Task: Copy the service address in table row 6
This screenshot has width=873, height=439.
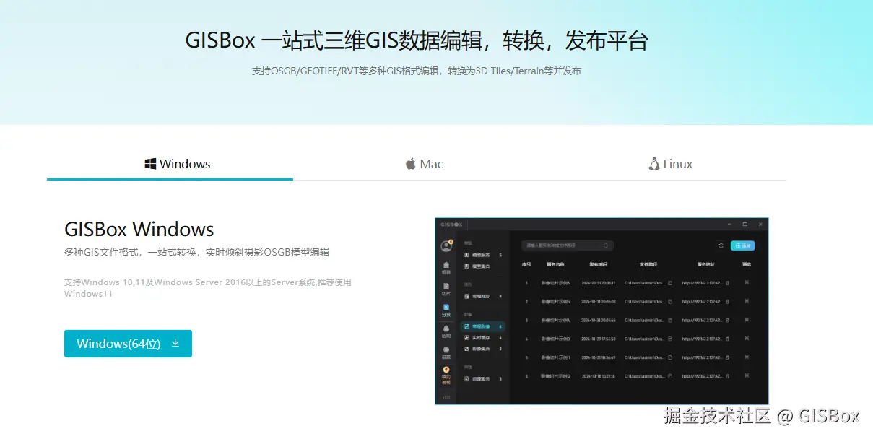Action: coord(727,376)
